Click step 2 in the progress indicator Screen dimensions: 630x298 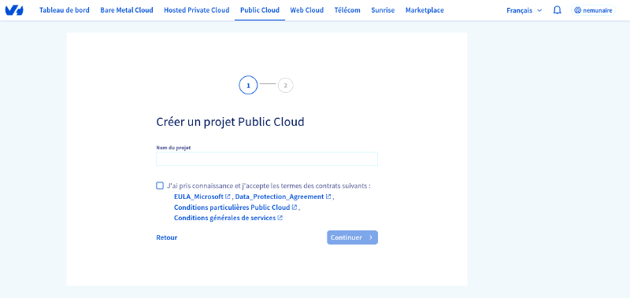pos(286,86)
